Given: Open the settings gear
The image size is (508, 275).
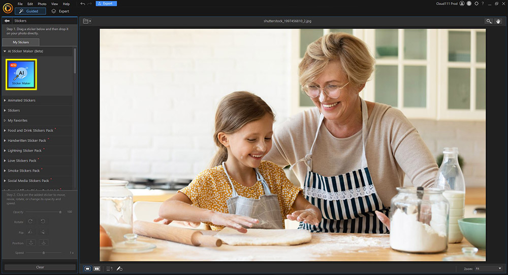Looking at the screenshot, I should click(477, 4).
